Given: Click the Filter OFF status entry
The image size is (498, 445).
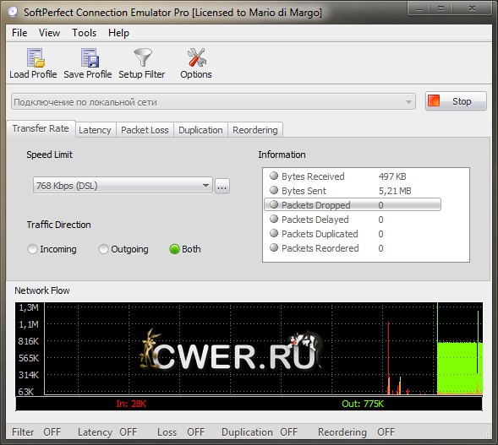Looking at the screenshot, I should (x=36, y=432).
